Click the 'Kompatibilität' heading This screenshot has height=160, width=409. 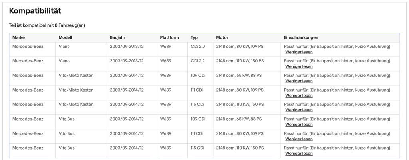click(35, 11)
